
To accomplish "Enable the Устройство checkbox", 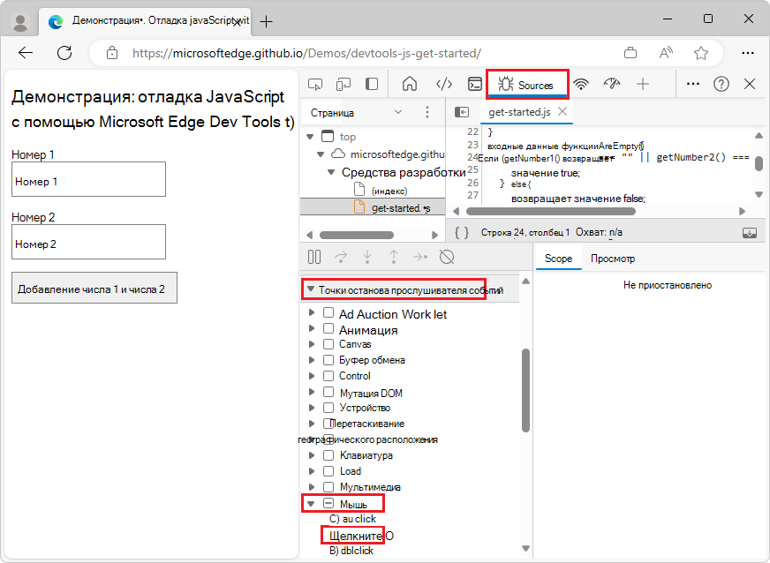I will pos(328,408).
